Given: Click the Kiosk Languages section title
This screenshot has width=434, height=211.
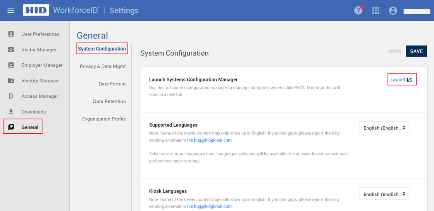Looking at the screenshot, I should click(x=168, y=191).
